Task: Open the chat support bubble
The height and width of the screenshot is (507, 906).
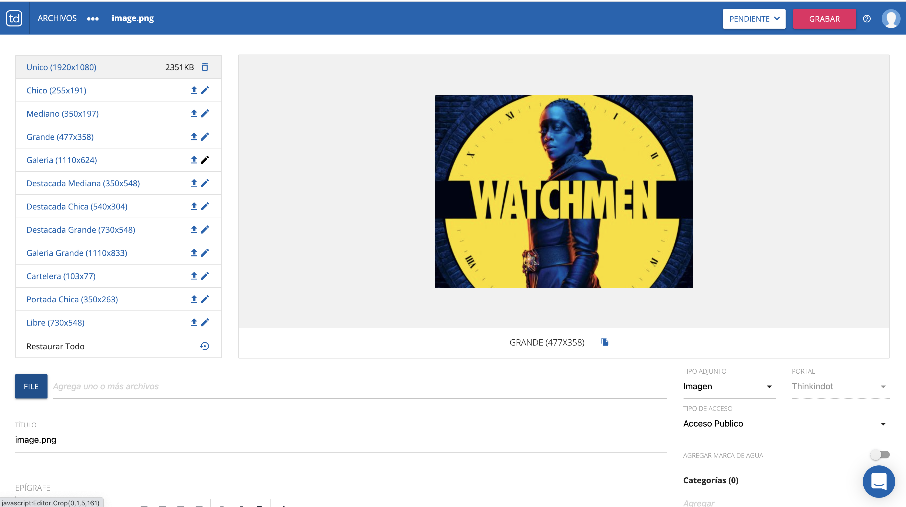Action: click(878, 481)
